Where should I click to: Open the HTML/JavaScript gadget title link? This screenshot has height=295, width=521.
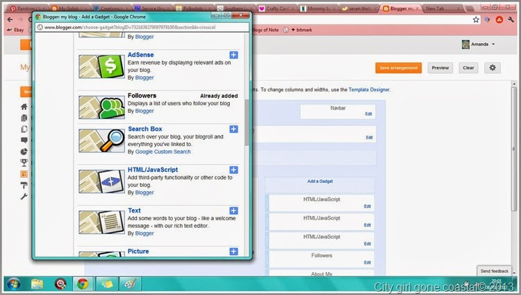click(x=153, y=170)
